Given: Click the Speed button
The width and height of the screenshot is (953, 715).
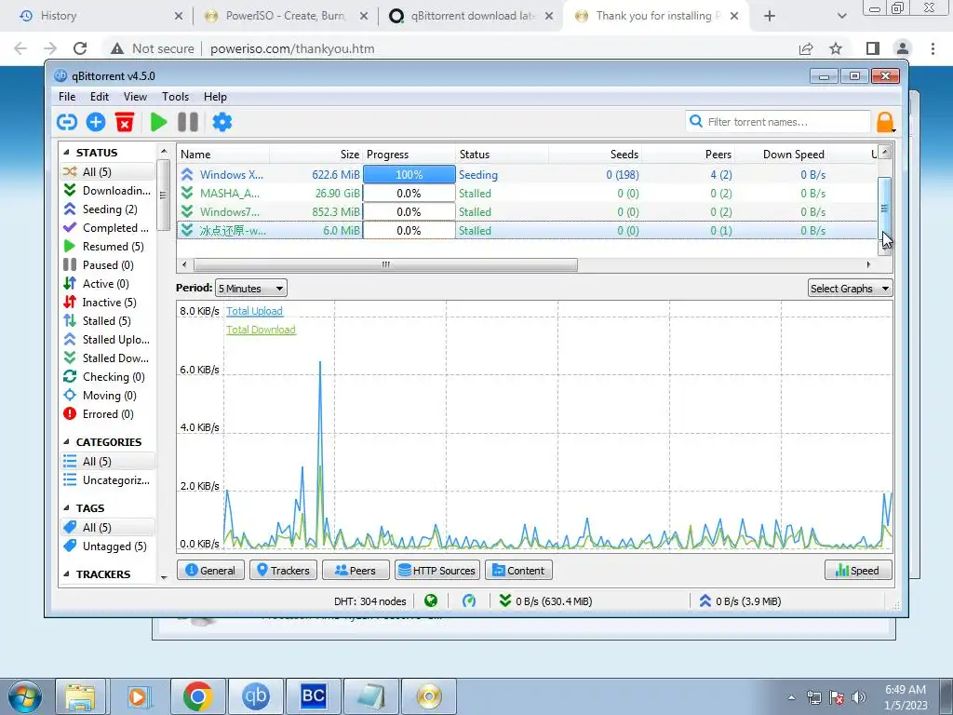Looking at the screenshot, I should 858,571.
